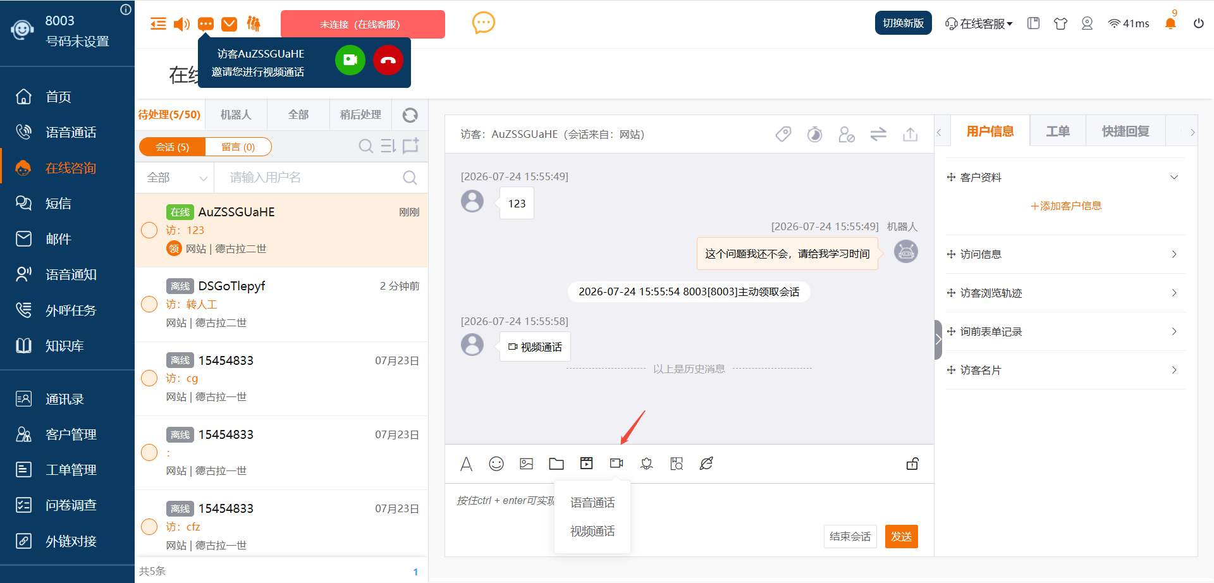Open the orange chat message icon

(205, 24)
